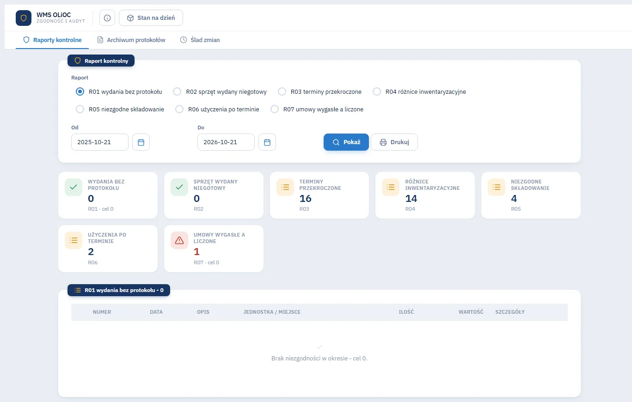Click the Pokaż button
The image size is (632, 402).
tap(346, 142)
